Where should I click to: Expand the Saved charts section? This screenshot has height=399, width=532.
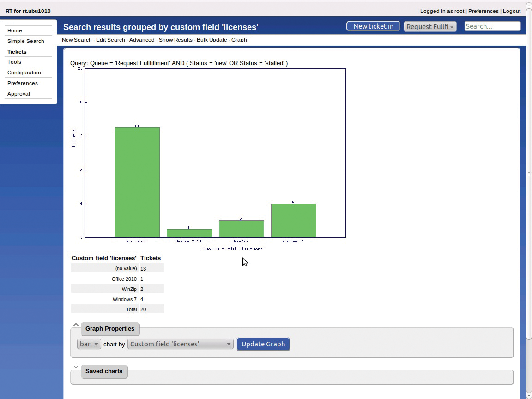pyautogui.click(x=76, y=367)
